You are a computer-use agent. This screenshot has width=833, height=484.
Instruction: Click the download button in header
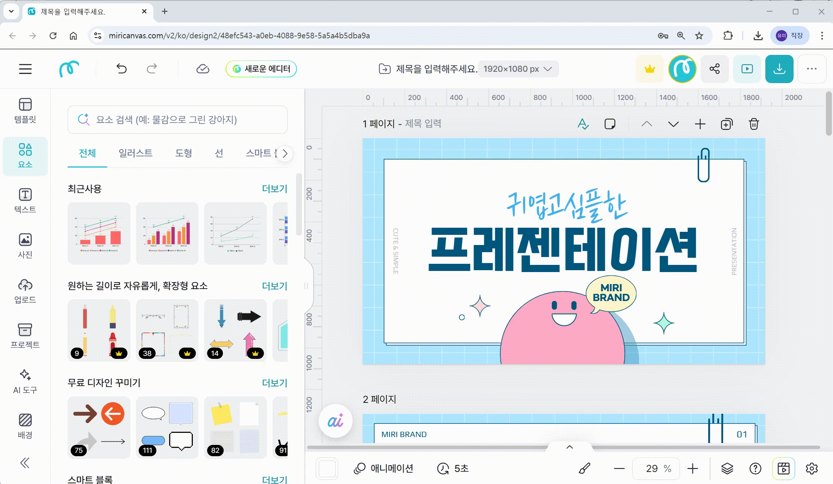tap(779, 69)
